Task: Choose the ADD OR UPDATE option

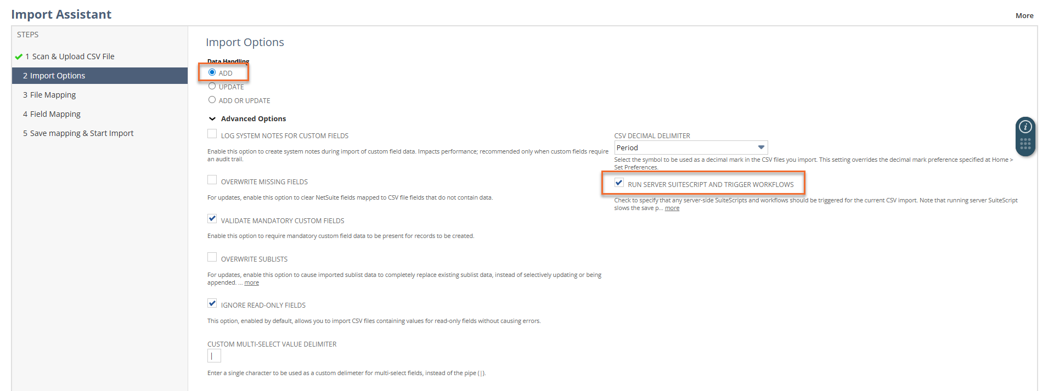Action: point(212,100)
